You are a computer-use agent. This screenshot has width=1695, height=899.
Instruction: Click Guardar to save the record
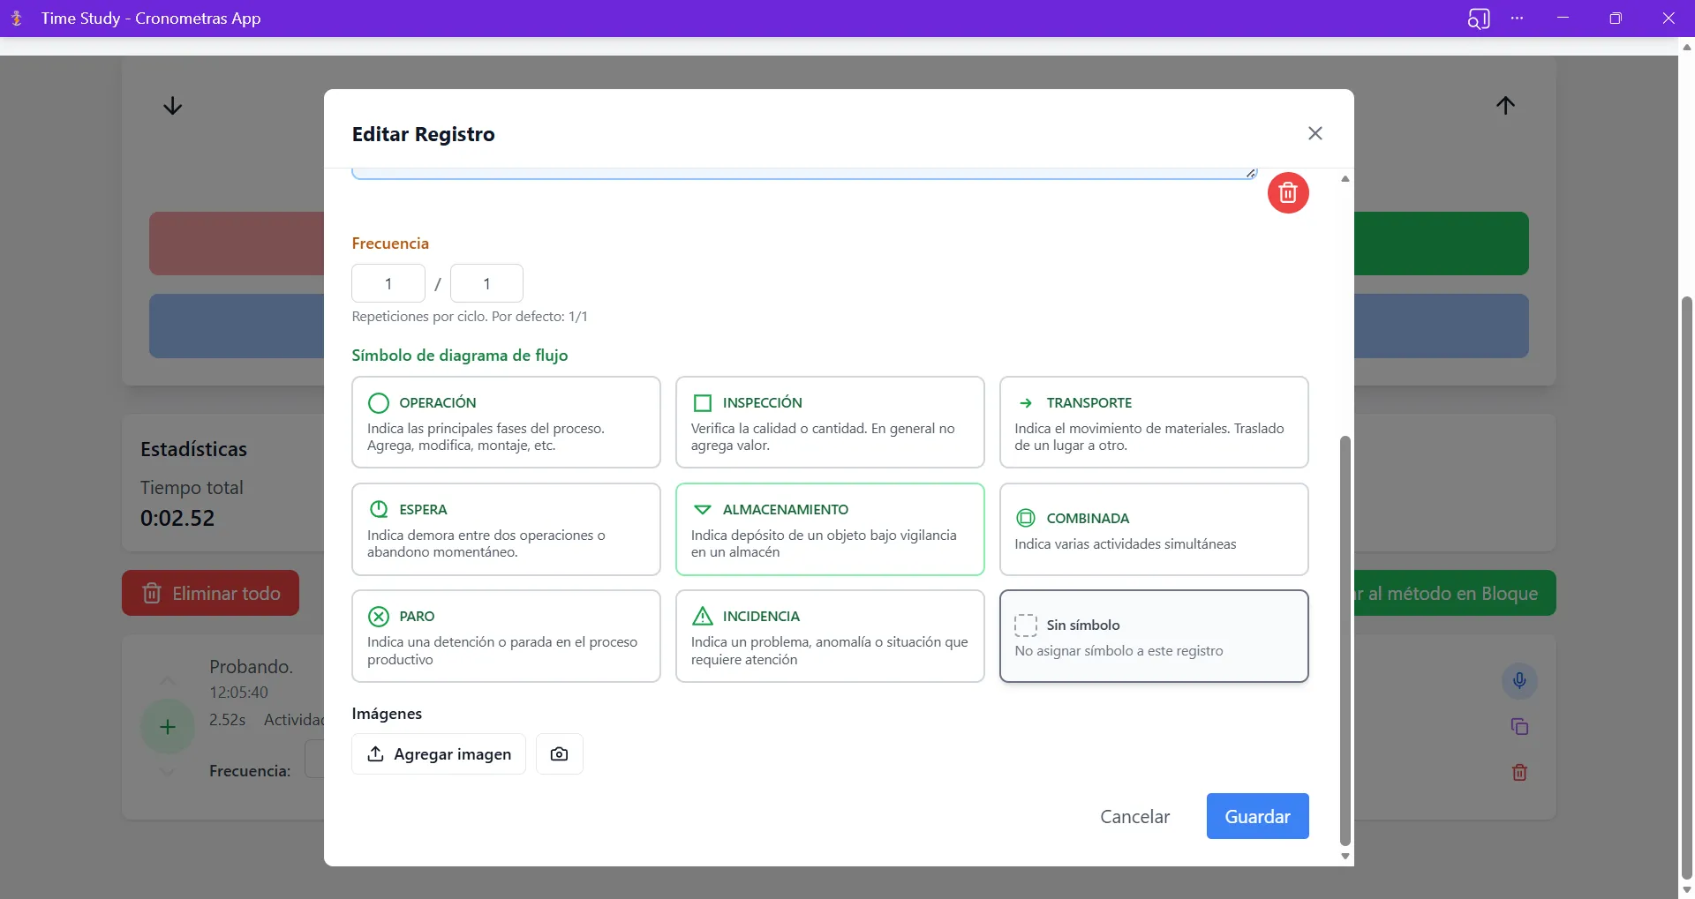coord(1257,816)
